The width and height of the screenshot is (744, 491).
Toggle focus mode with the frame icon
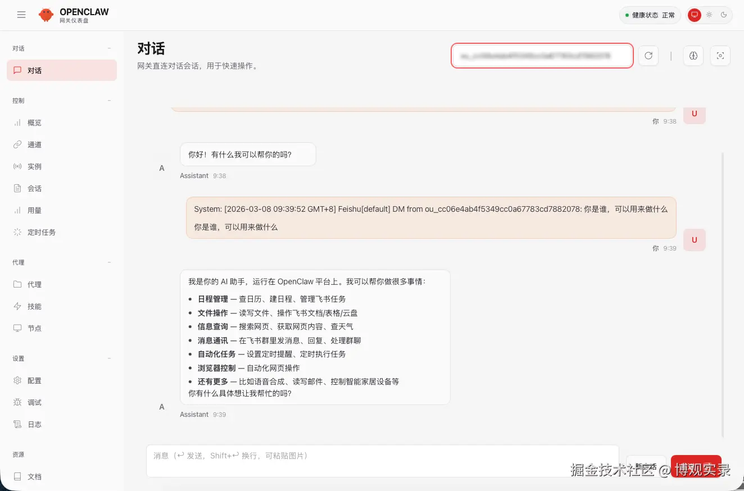click(720, 56)
